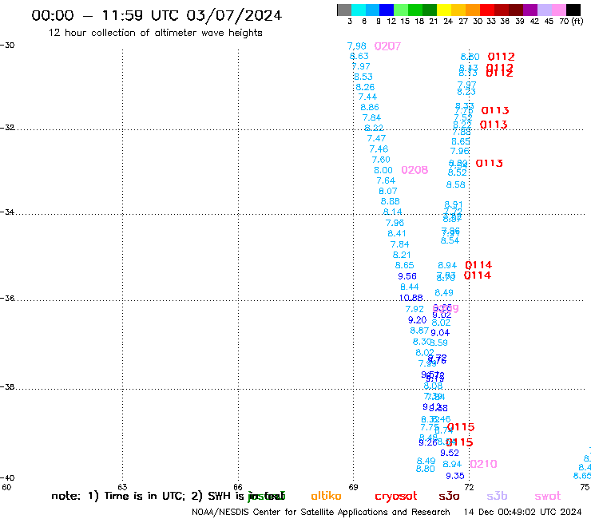
Task: Click the longitude axis label '66'
Action: coord(238,487)
